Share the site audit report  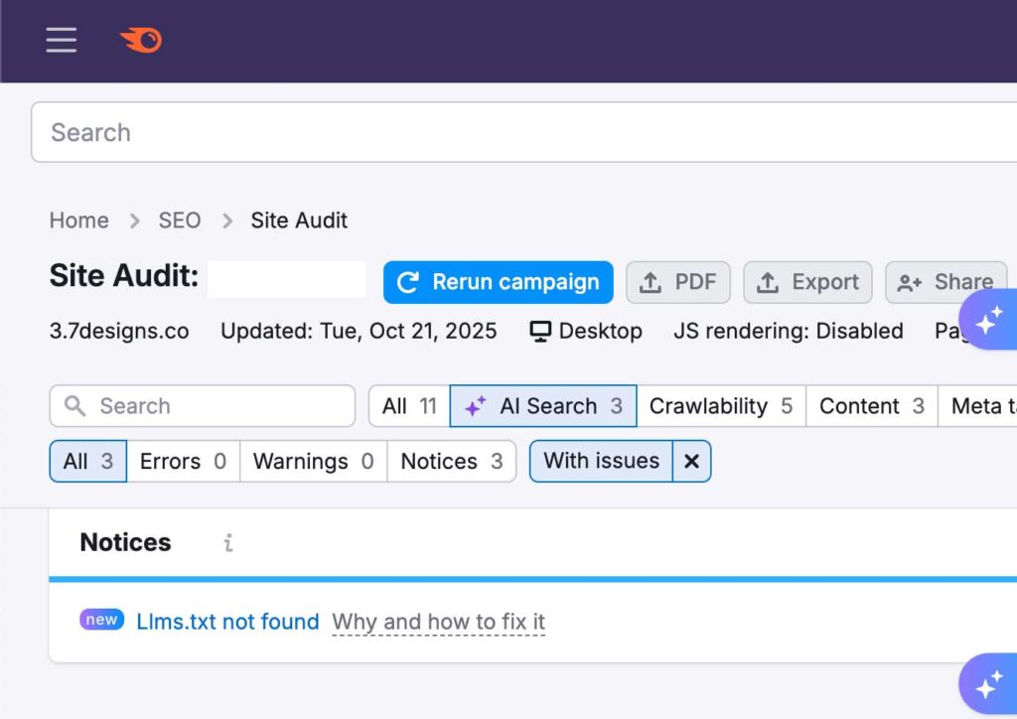(945, 282)
